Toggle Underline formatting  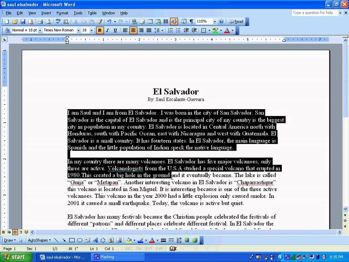tap(115, 30)
